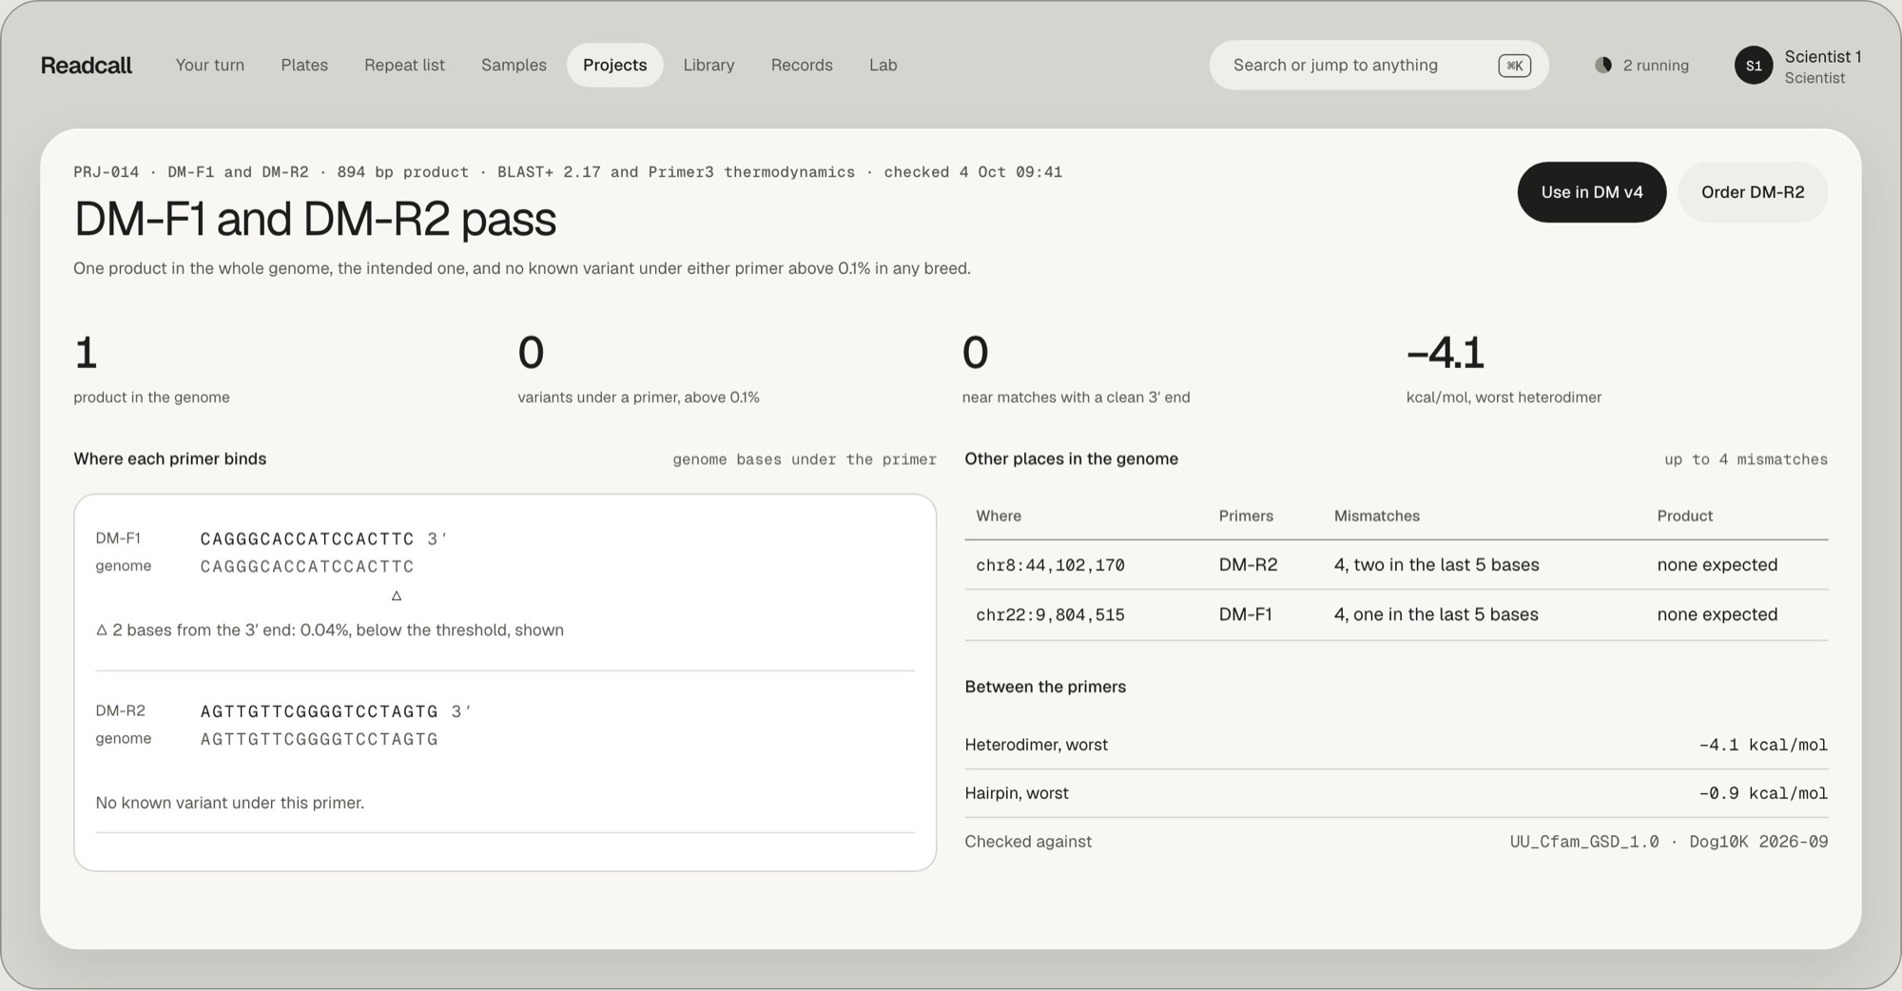
Task: Select the chr22:9,804,515 row
Action: (1396, 614)
